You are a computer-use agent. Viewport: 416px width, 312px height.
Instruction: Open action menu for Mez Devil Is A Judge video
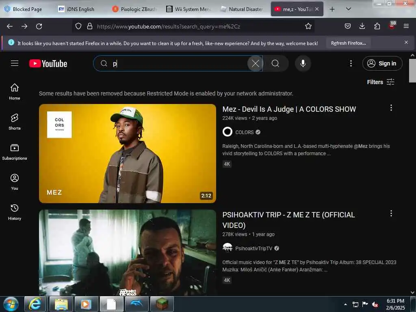coord(391,108)
